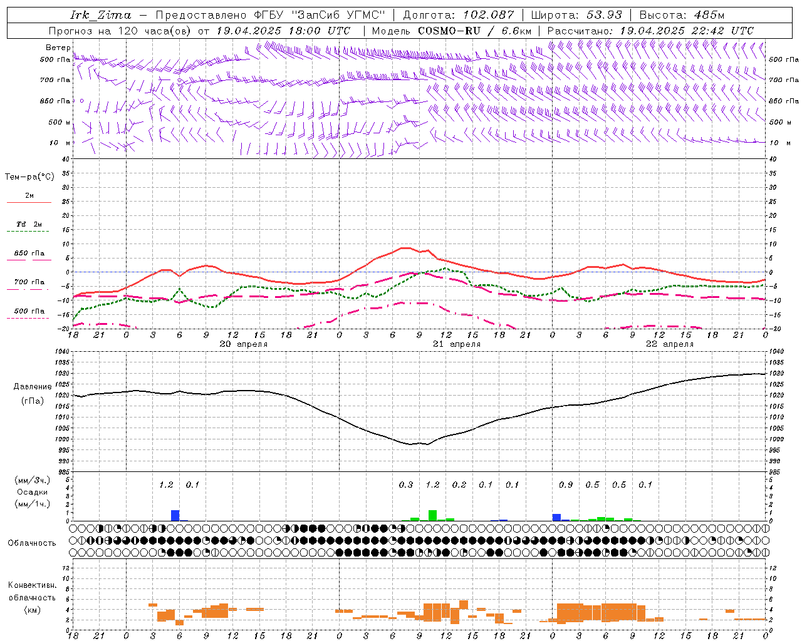Click the '(гПа)' pressure unit label
Viewport: 802px width, 641px height.
coord(32,401)
